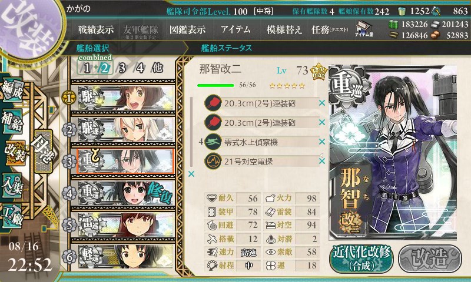Viewport: 471px width, 282px height.
Task: Click 近代化改修 (合成) modernization button
Action: (x=361, y=258)
